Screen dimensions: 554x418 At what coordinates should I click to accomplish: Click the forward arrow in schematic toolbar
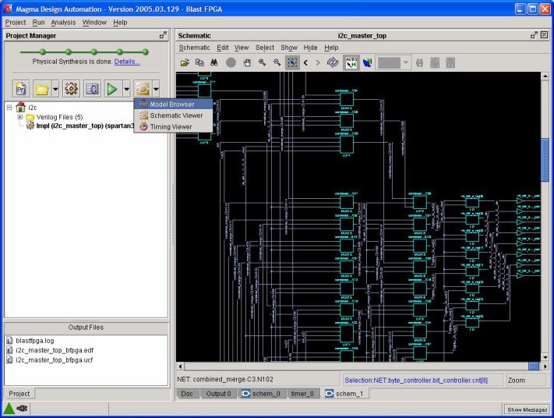(318, 63)
